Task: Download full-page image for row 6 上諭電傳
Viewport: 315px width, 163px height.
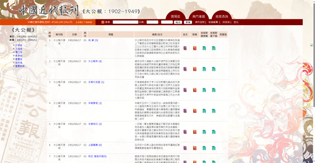Action: click(214, 148)
